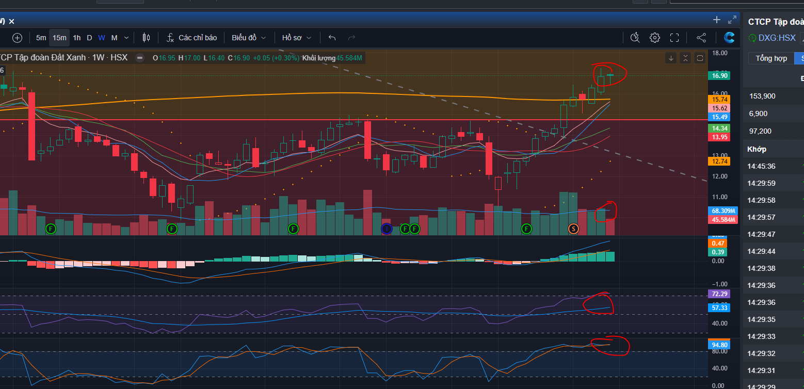
Task: Click the 0.39 MACD histogram label
Action: tap(718, 252)
